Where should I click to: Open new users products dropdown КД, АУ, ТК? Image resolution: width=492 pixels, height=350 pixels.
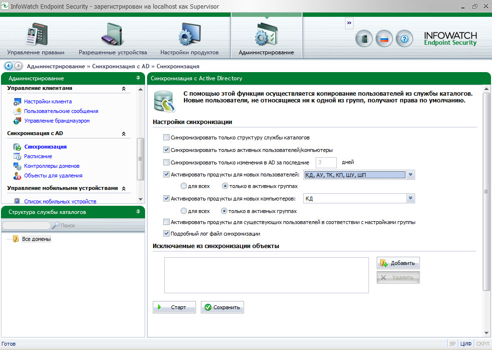click(410, 175)
